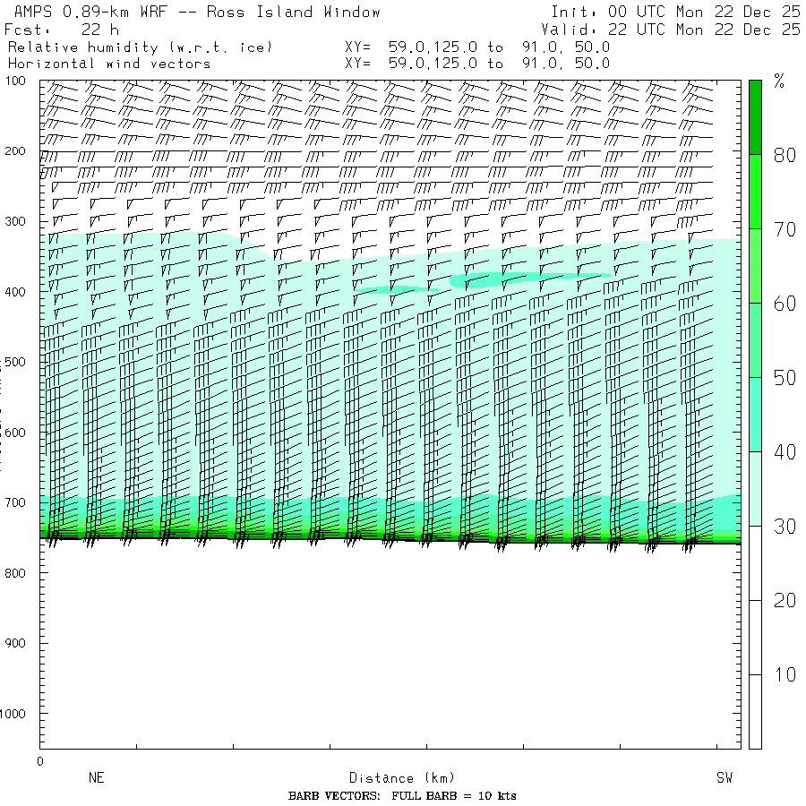
Task: Click the colorbar value 40
Action: pos(785,452)
